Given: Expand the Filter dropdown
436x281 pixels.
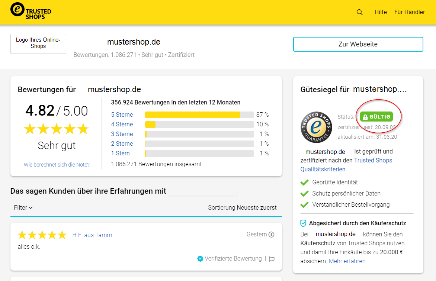Looking at the screenshot, I should (23, 208).
